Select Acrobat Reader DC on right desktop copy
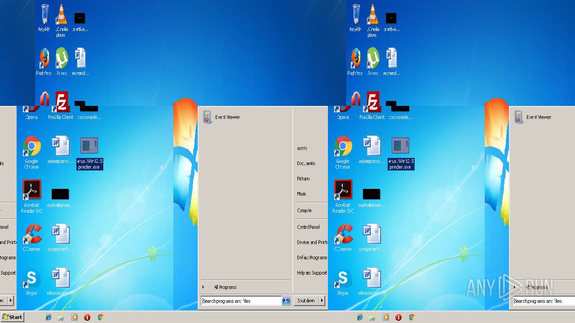The height and width of the screenshot is (323, 575). point(343,196)
